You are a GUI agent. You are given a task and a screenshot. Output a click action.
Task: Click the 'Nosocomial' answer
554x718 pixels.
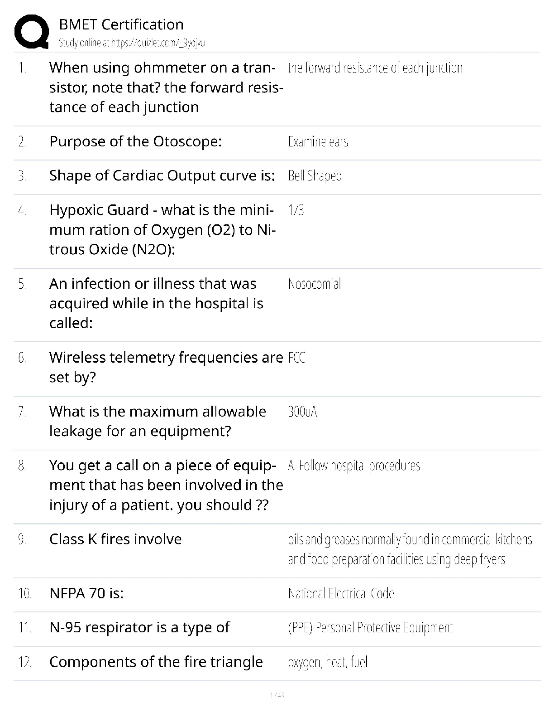tap(315, 284)
